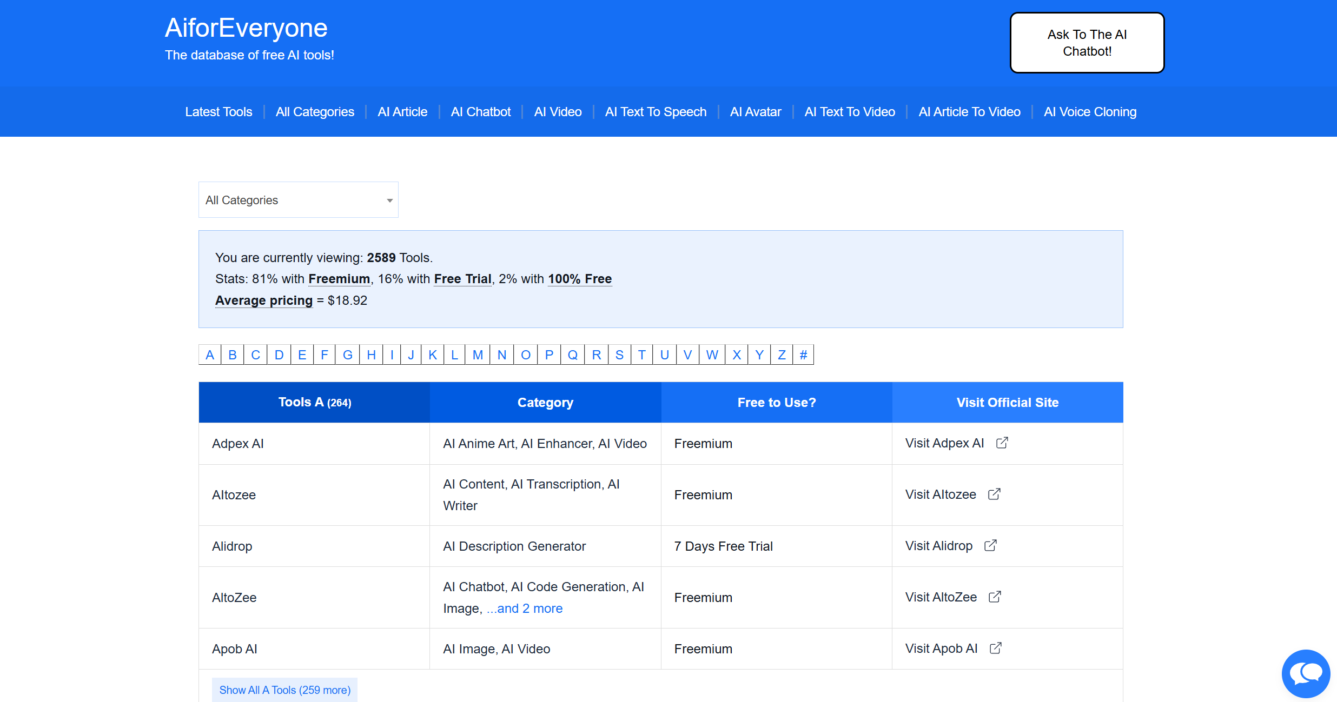1337x702 pixels.
Task: Open the floating chat bubble icon
Action: (1306, 673)
